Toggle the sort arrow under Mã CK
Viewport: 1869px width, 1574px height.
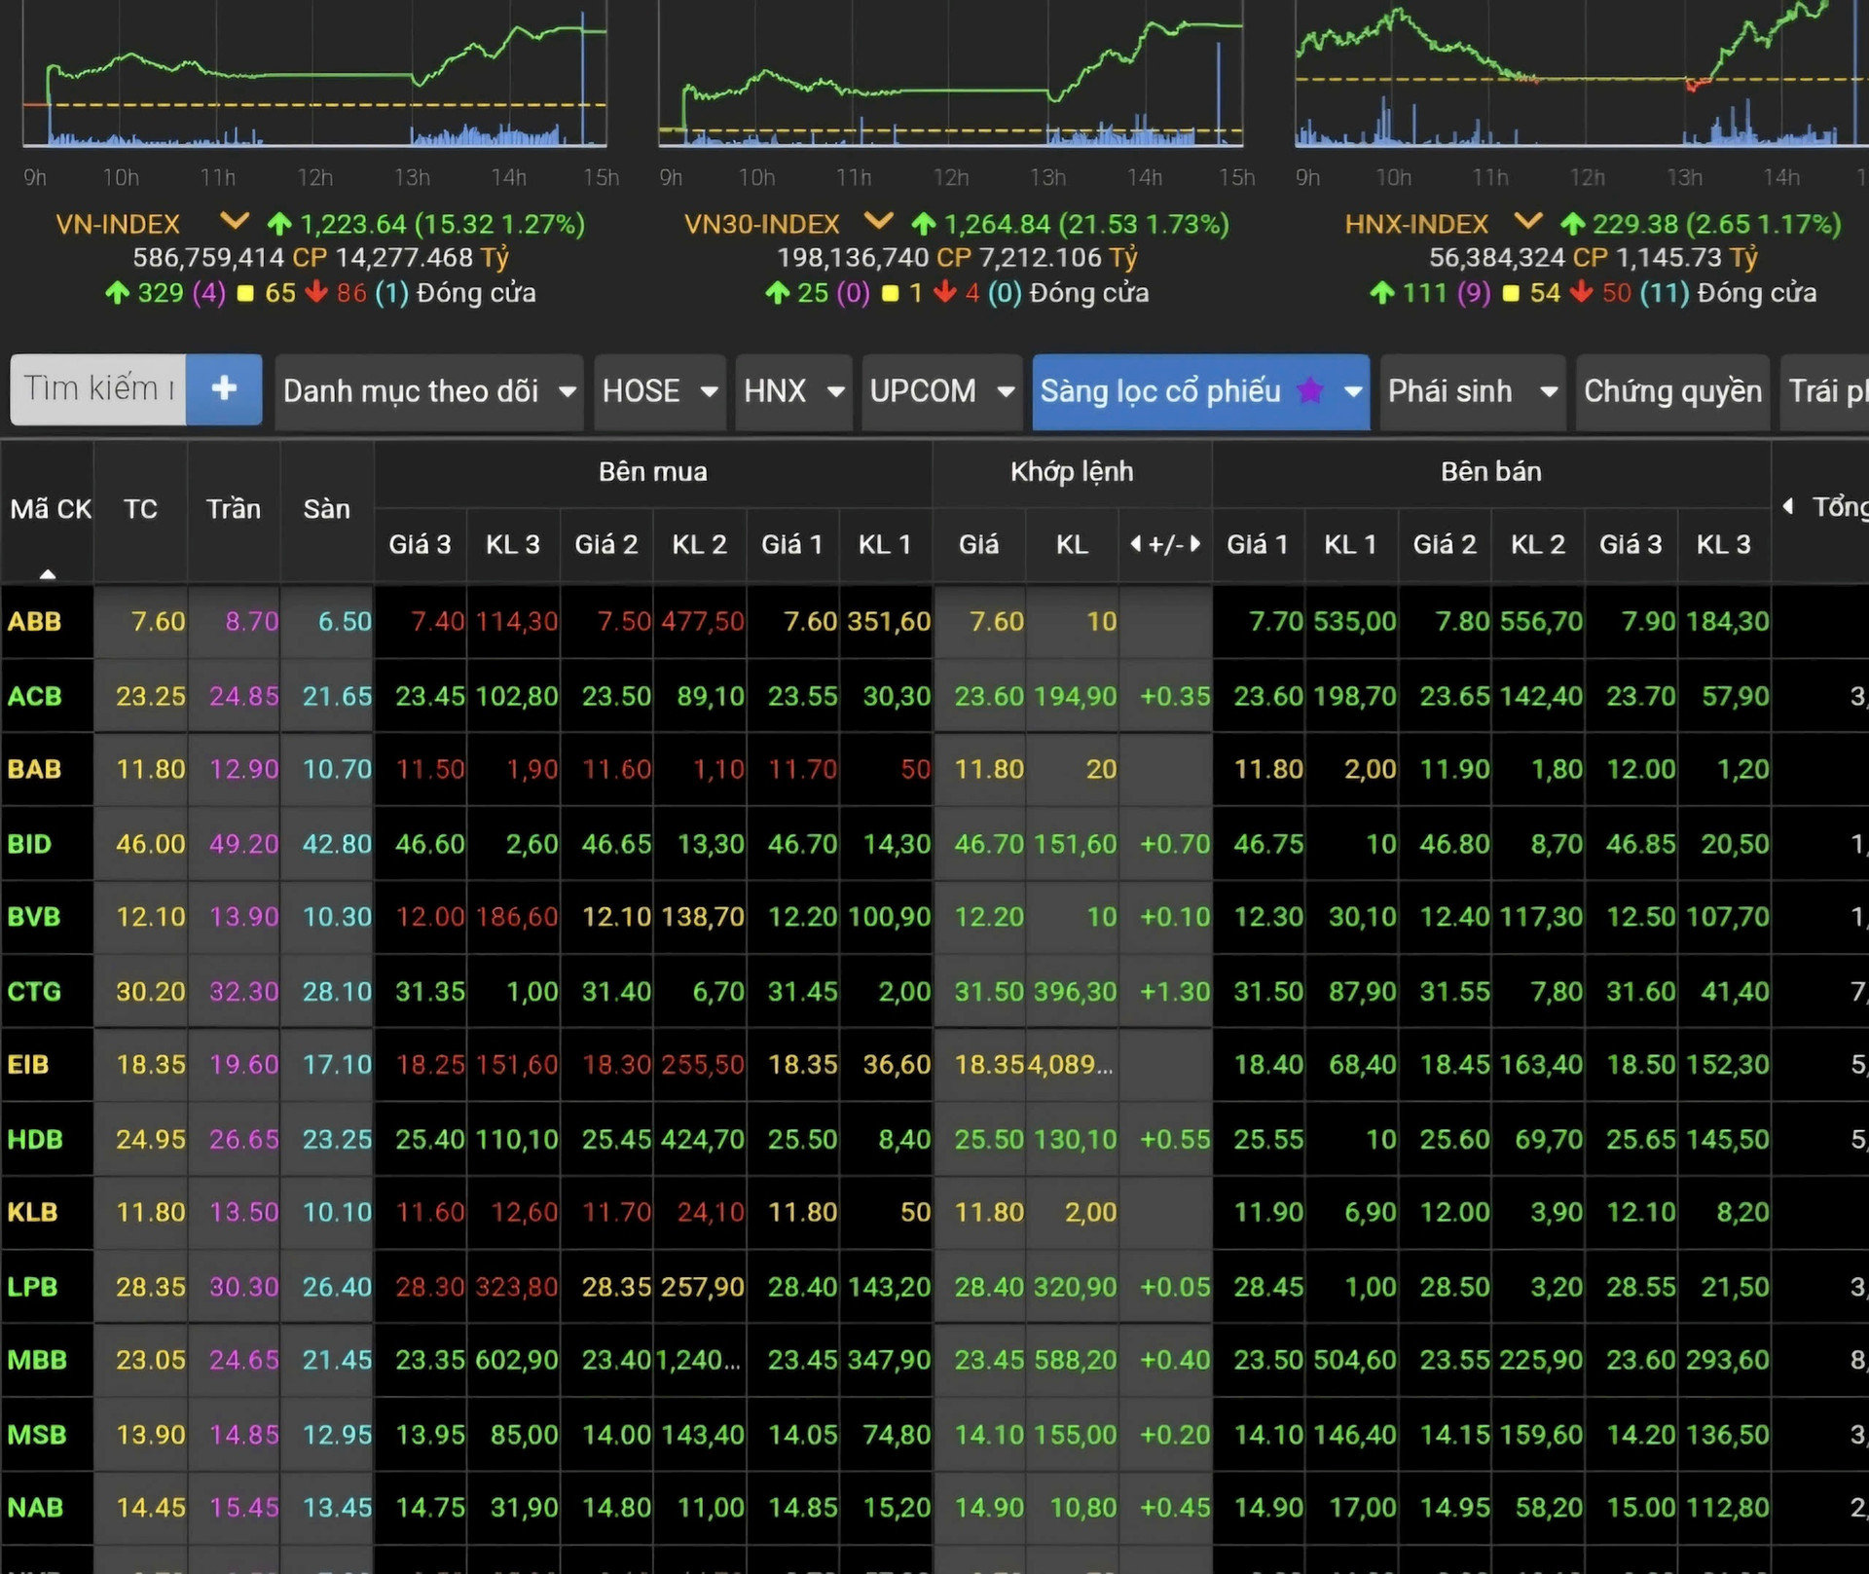coord(47,573)
